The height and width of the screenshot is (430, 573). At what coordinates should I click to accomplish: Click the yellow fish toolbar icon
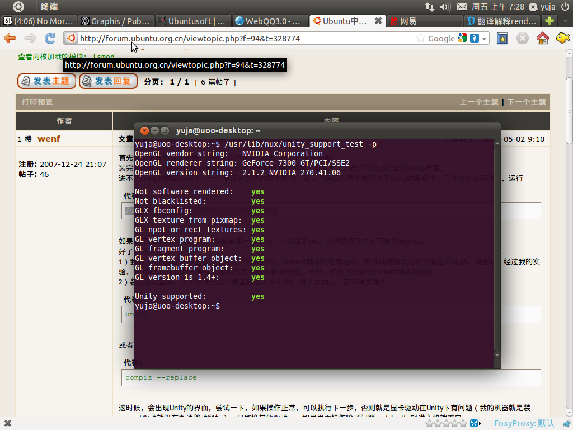pos(563,38)
